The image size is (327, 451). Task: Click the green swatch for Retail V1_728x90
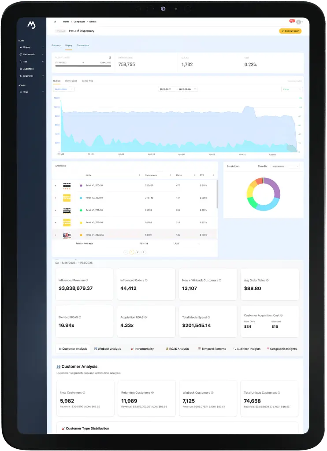(81, 211)
